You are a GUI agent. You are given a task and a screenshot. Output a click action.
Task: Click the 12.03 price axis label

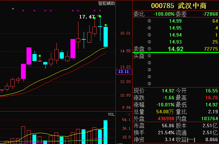point(125,82)
